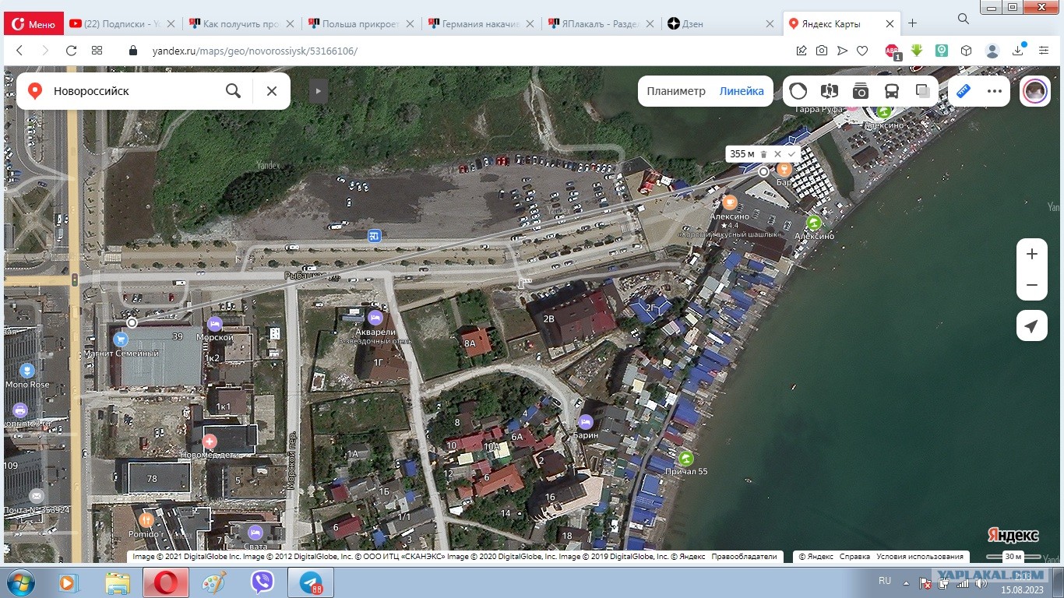The image size is (1064, 598).
Task: Show public transport with bus icon
Action: tap(892, 91)
